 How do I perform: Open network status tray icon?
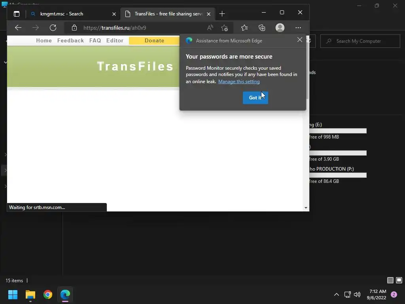347,294
